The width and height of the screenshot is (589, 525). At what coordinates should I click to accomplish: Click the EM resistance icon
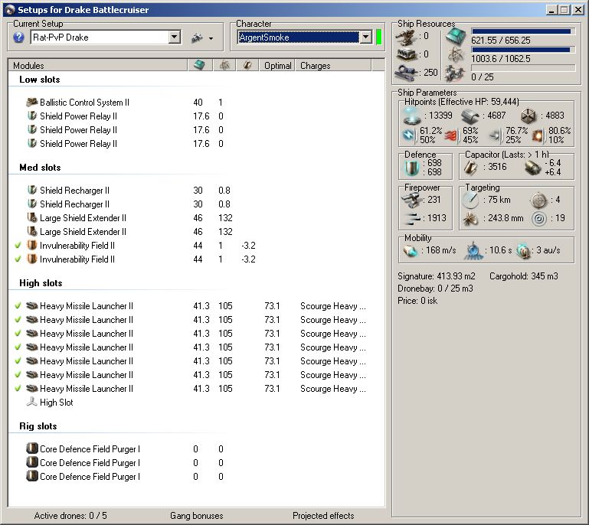tap(408, 135)
